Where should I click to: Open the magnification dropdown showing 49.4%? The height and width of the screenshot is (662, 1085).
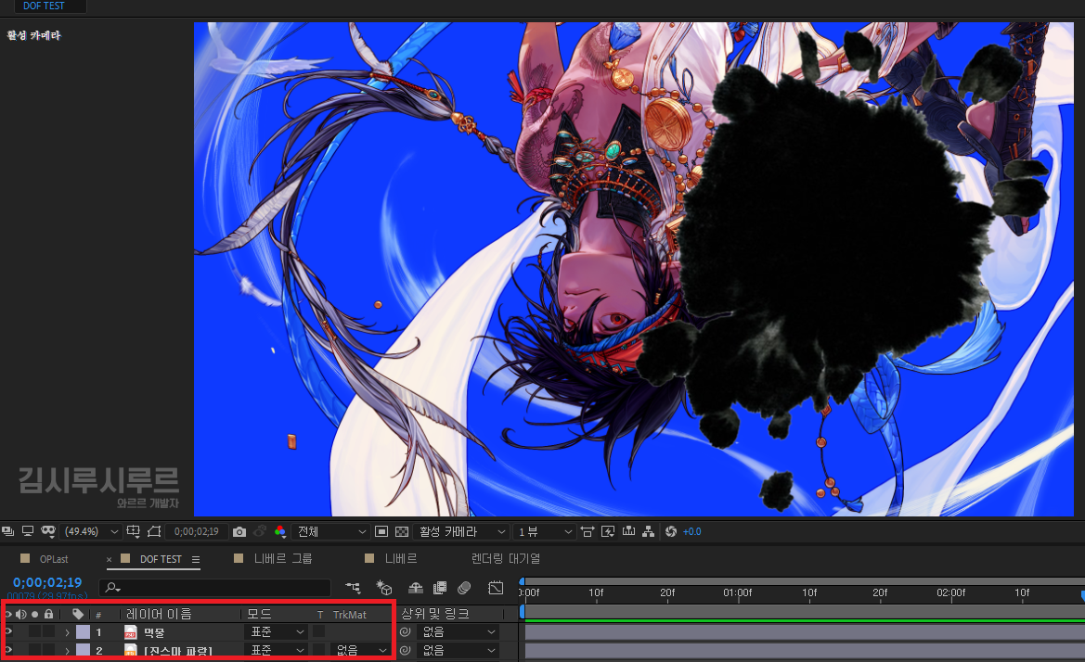point(91,531)
